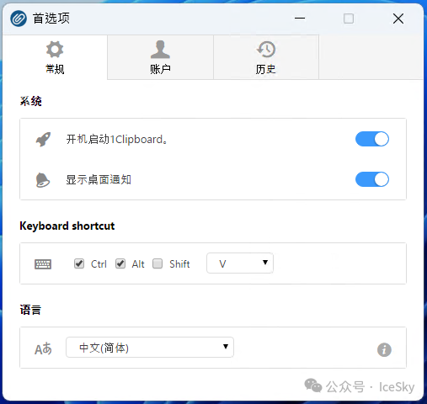
Task: Uncheck the Ctrl checkbox
Action: 79,263
